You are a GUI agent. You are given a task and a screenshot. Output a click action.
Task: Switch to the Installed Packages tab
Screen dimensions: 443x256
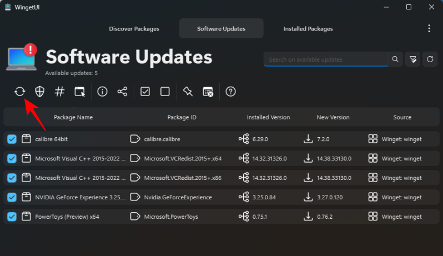coord(308,28)
